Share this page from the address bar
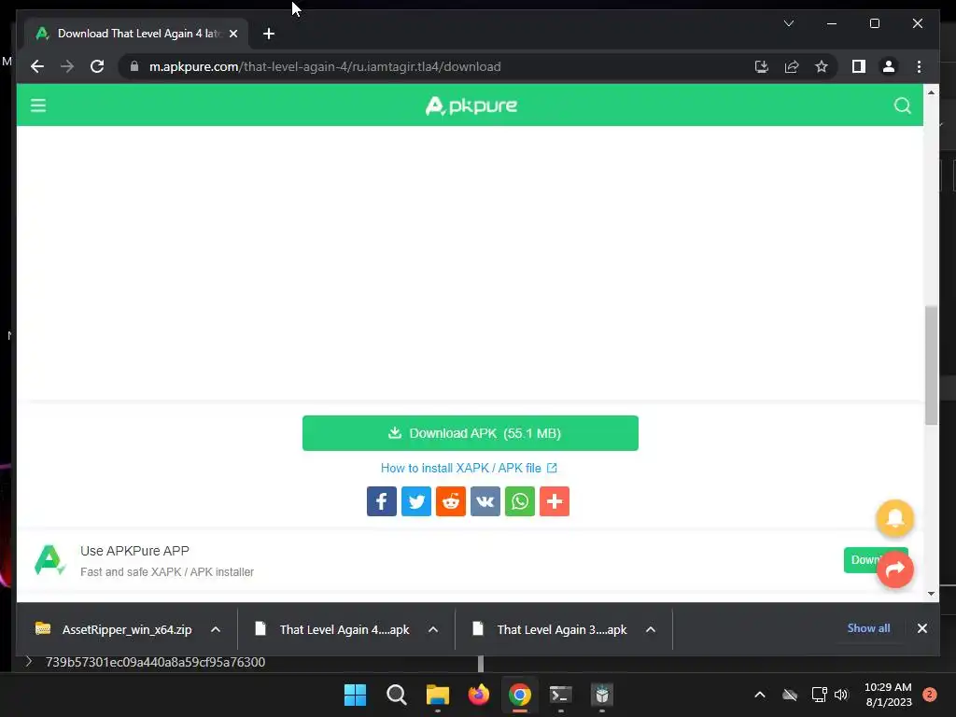Image resolution: width=956 pixels, height=717 pixels. [x=792, y=66]
